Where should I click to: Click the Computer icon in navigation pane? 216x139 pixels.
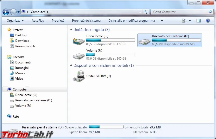point(9,89)
